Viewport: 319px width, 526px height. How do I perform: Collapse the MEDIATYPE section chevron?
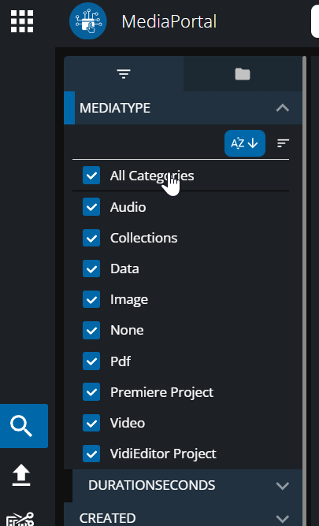(283, 108)
